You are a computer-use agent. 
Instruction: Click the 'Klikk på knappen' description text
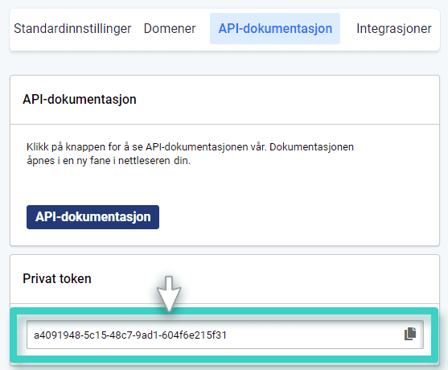(x=190, y=154)
